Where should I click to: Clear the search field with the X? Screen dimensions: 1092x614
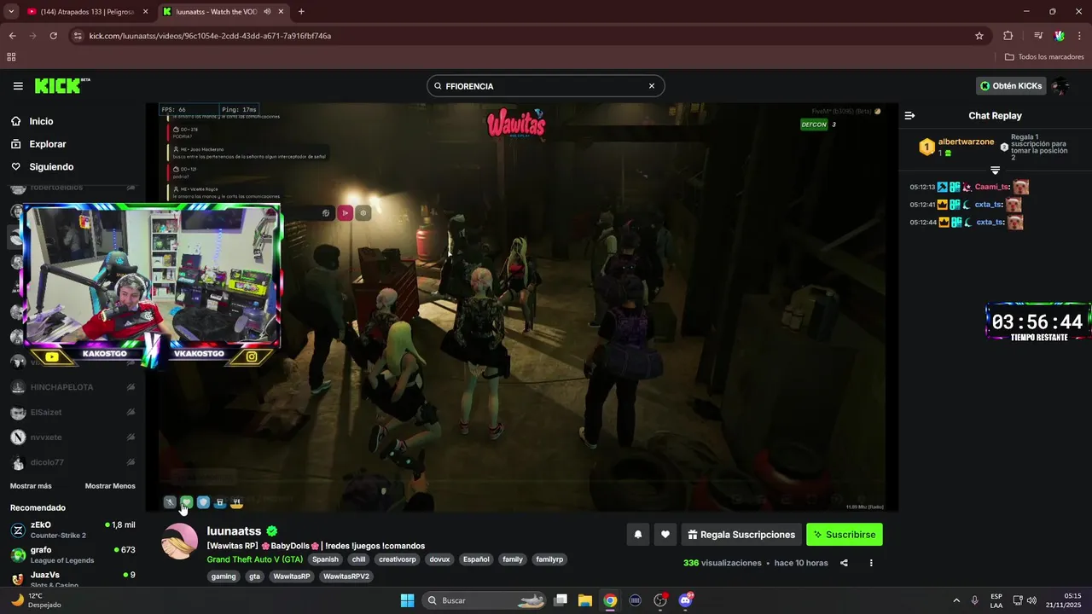652,86
